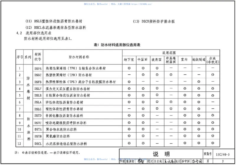
Task: Click the 序号 column header
Action: (20, 57)
